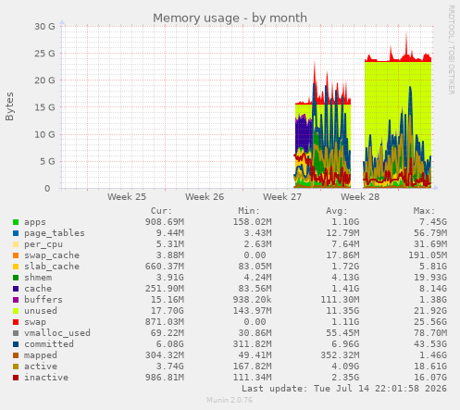Click the 'inactive' legend label
Screen dimensions: 460x410
(46, 378)
